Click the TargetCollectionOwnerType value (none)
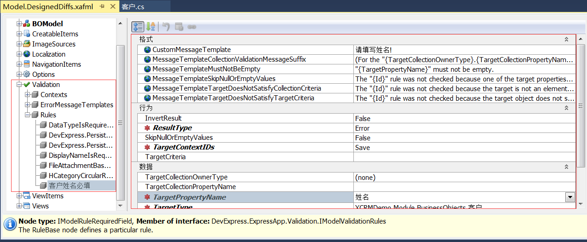 point(464,177)
